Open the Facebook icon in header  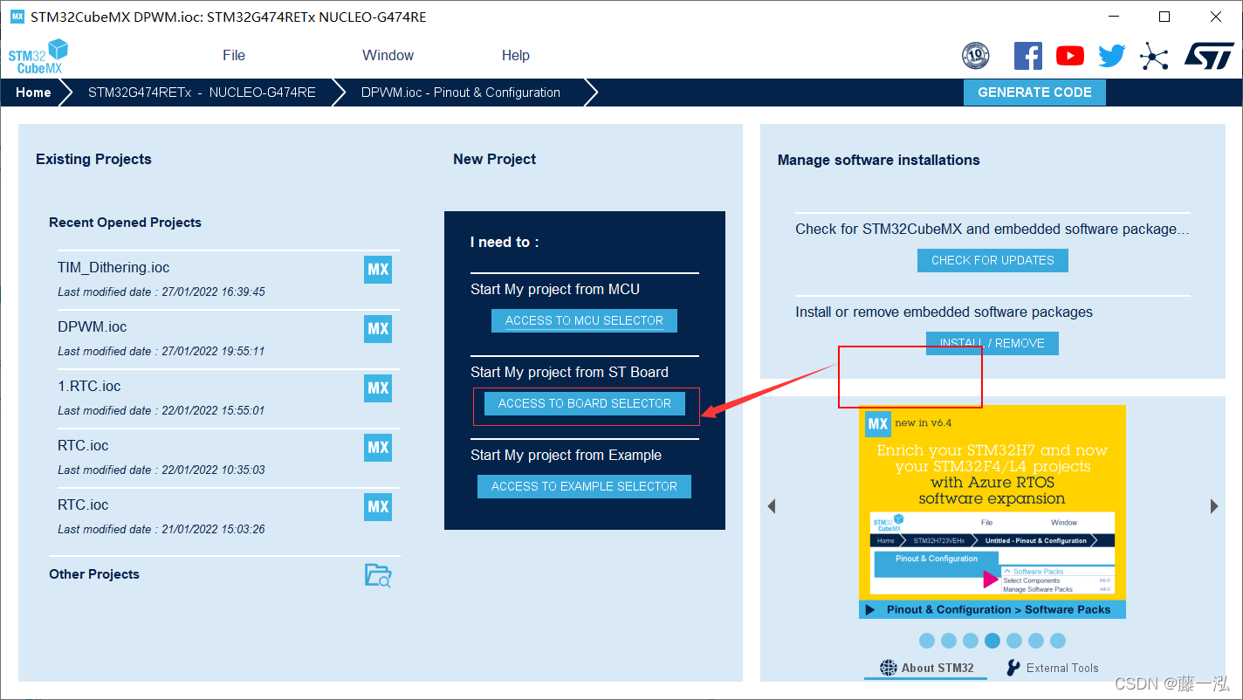tap(1027, 56)
